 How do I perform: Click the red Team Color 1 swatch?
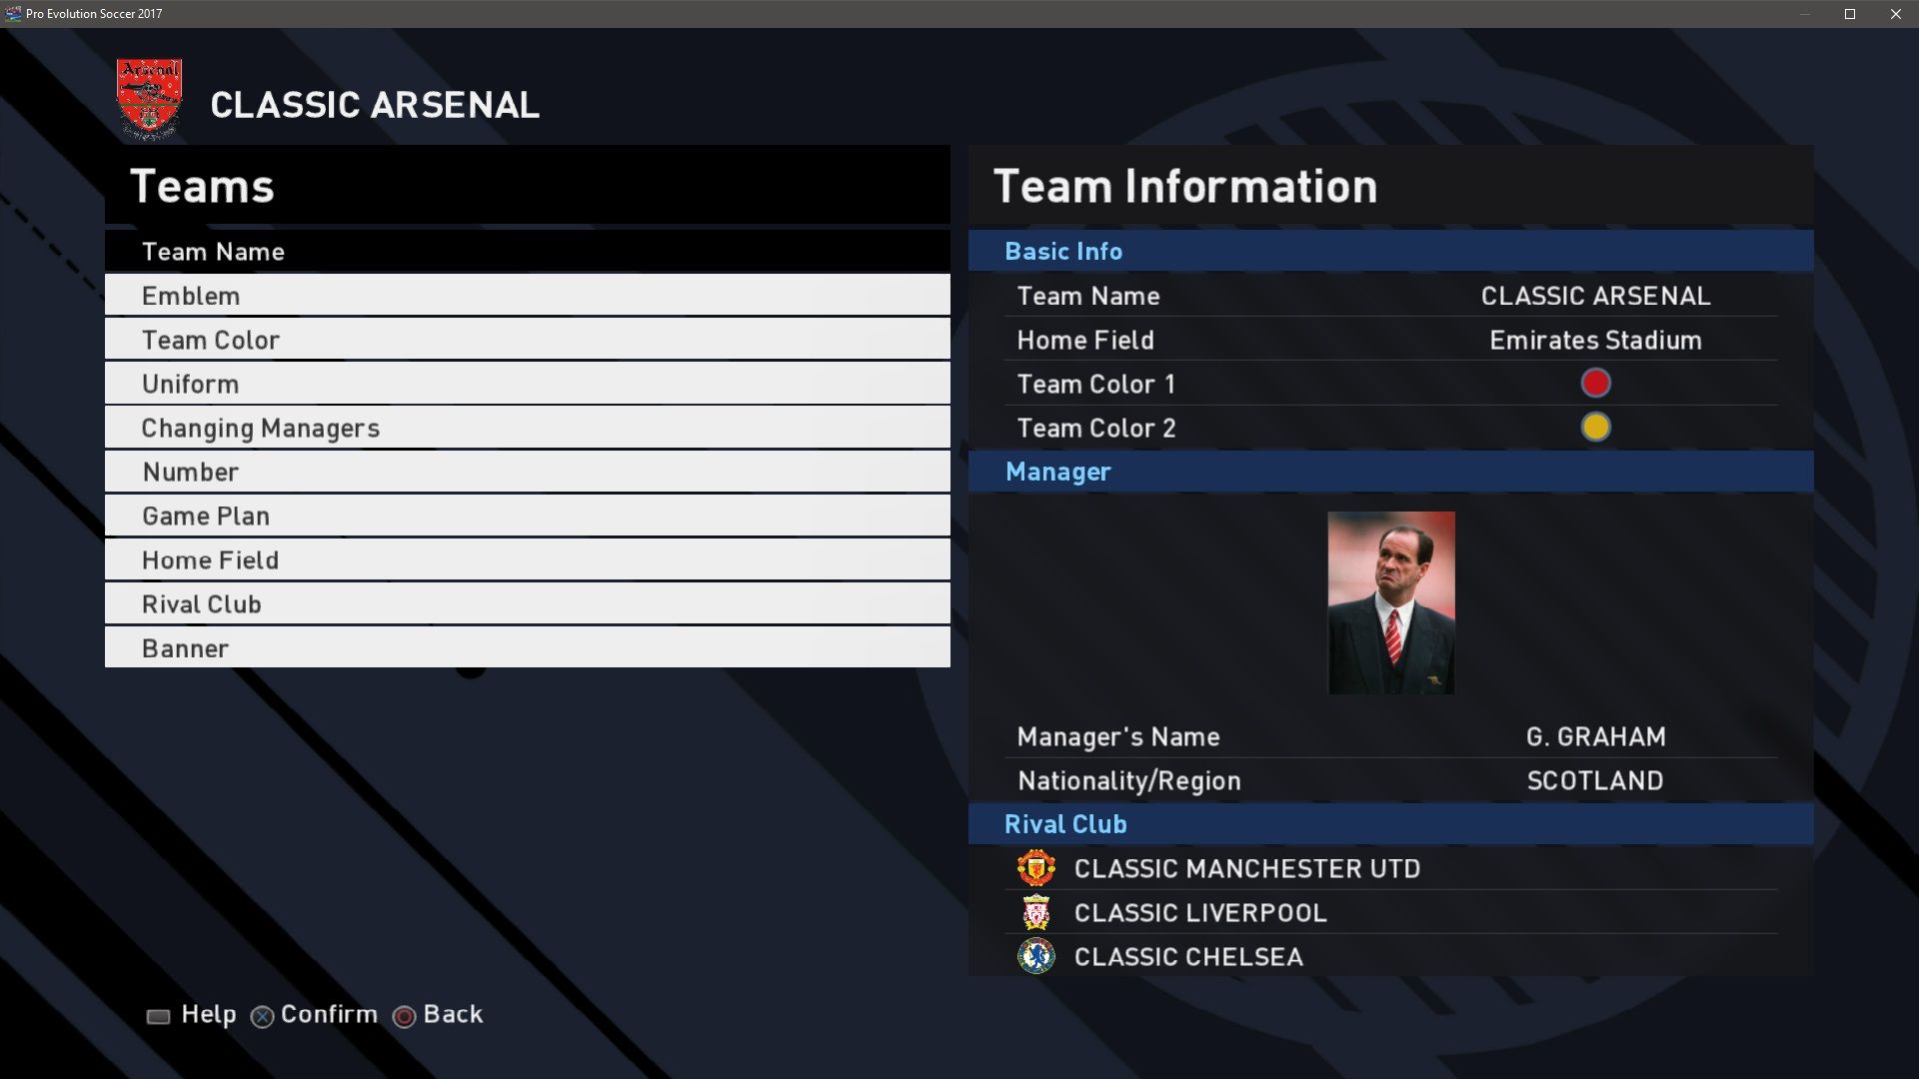pyautogui.click(x=1595, y=384)
